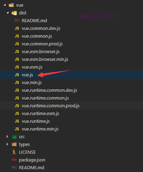Open the vue.runtime.esm.js file
The image size is (143, 172).
coord(41,114)
